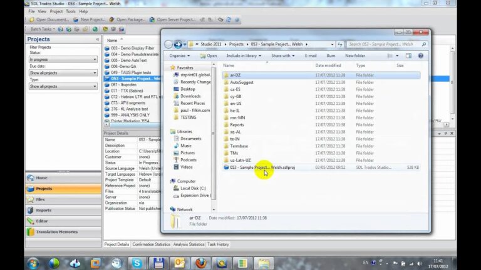Open change view options dropdown arrow
Viewport: 481px width, 270px height.
[397, 56]
